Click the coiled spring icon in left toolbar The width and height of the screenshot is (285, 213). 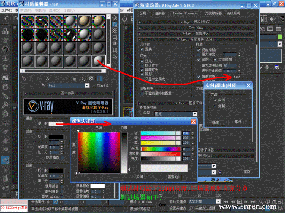(5, 87)
